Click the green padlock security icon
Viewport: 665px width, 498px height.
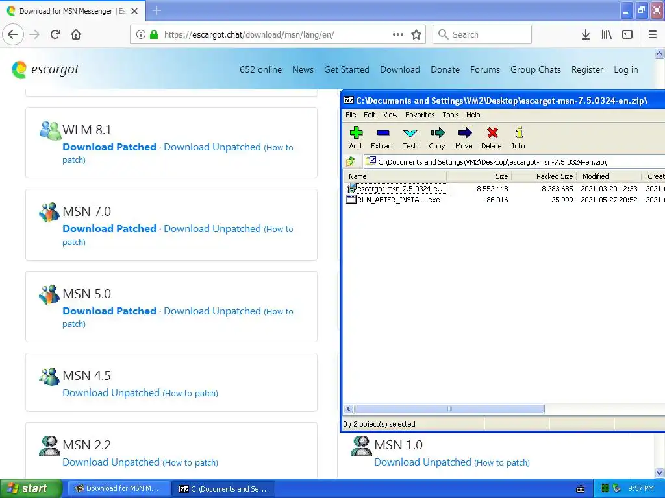[x=154, y=34]
